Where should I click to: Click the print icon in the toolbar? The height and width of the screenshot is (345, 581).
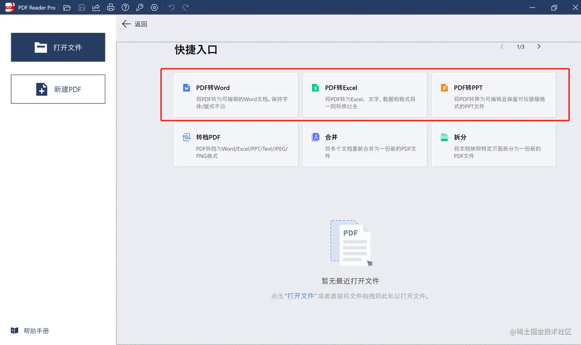click(x=111, y=7)
